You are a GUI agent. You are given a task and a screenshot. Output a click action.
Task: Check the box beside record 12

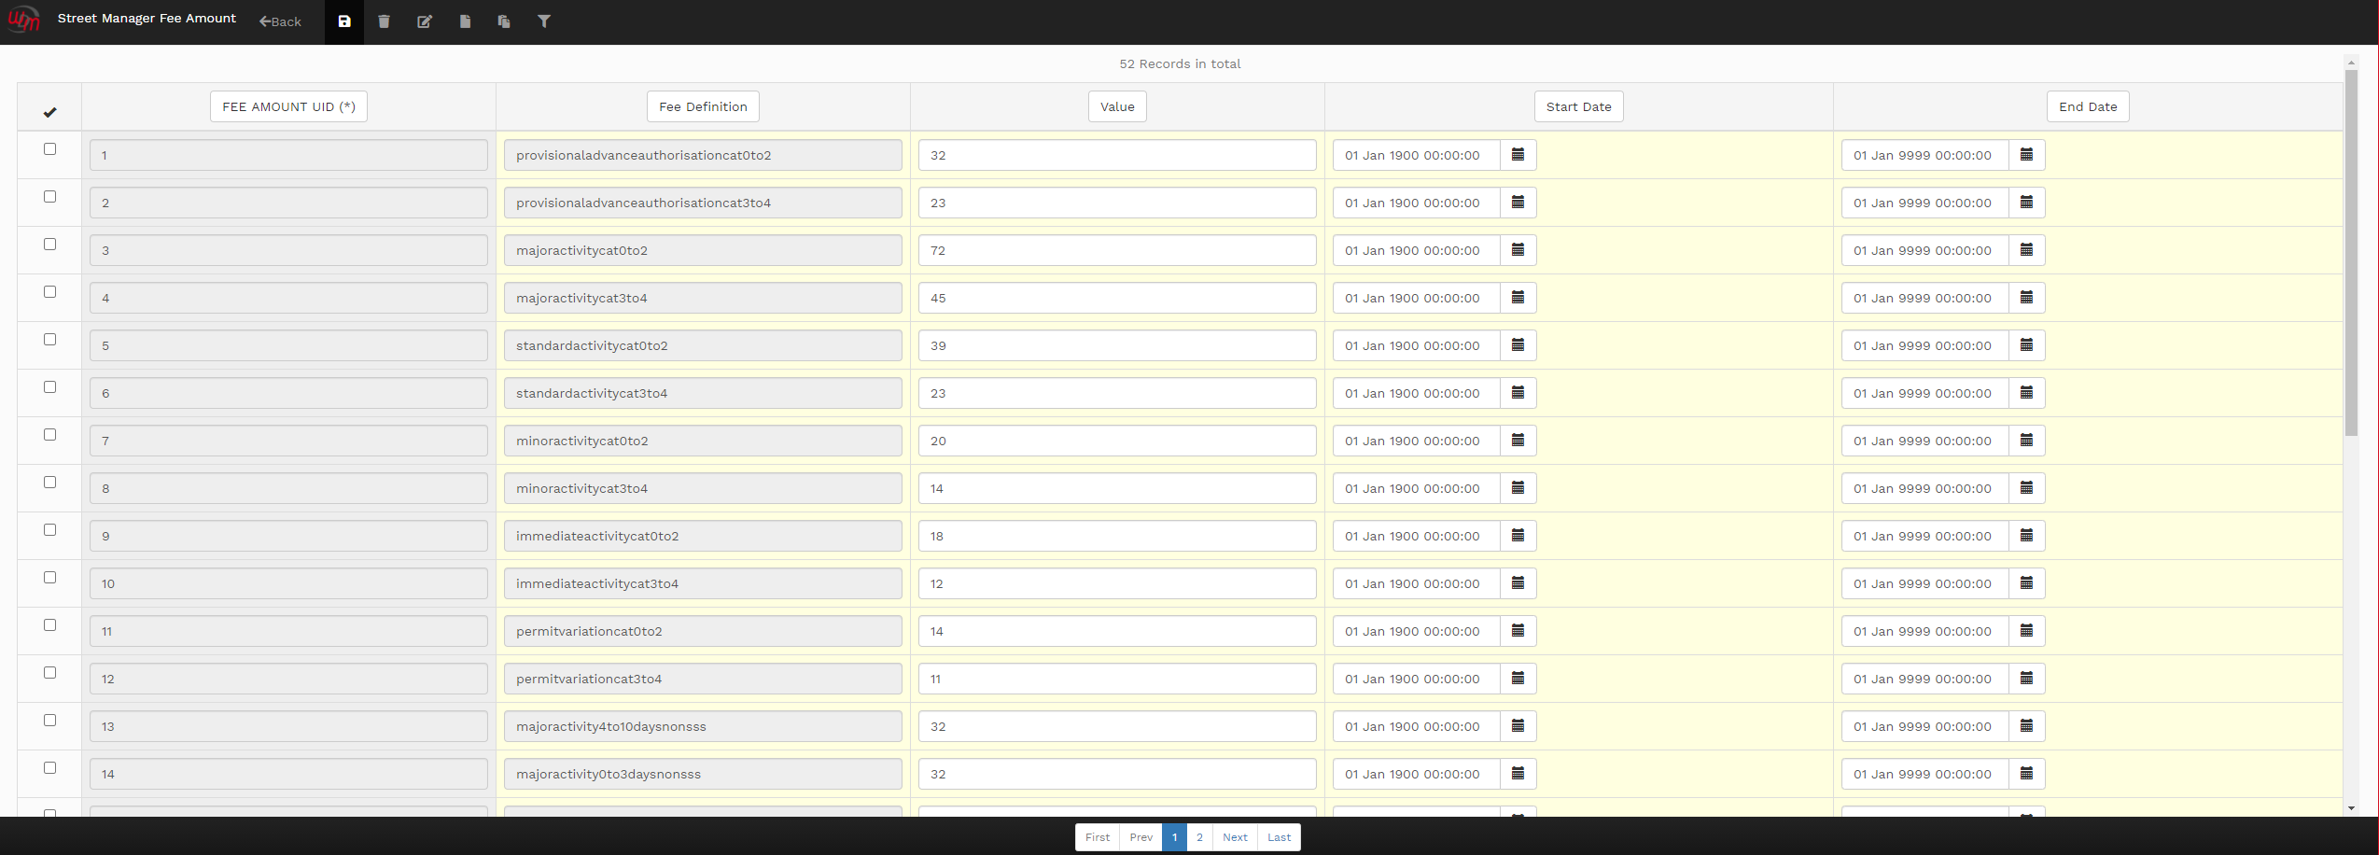click(50, 673)
